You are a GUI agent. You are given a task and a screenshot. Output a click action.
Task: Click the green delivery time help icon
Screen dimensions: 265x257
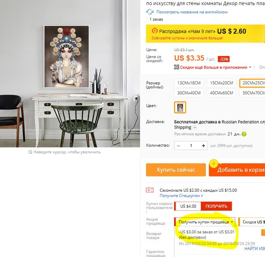(244, 134)
